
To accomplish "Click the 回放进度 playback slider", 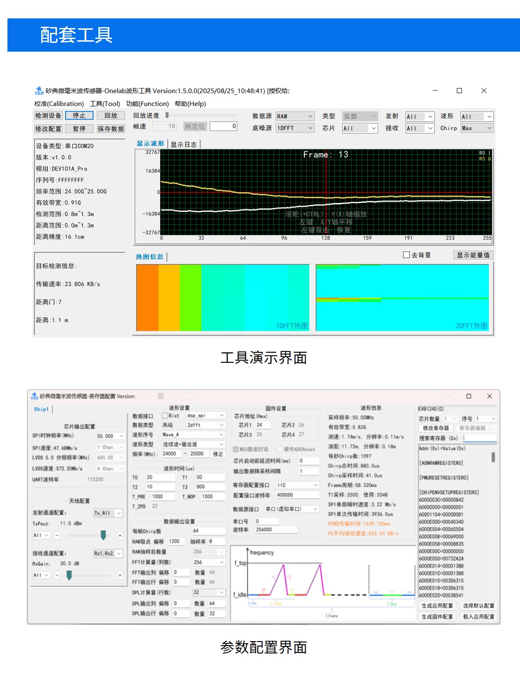I will point(201,116).
